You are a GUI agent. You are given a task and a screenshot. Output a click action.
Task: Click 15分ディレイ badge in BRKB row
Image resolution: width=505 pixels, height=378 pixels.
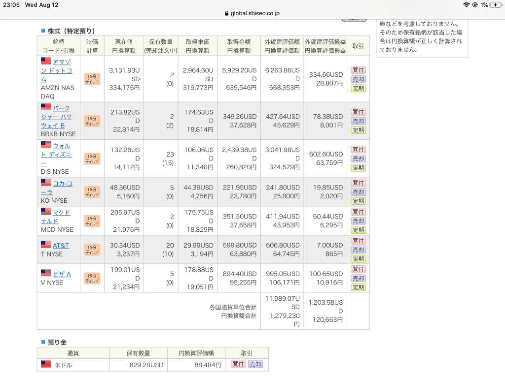pos(92,121)
